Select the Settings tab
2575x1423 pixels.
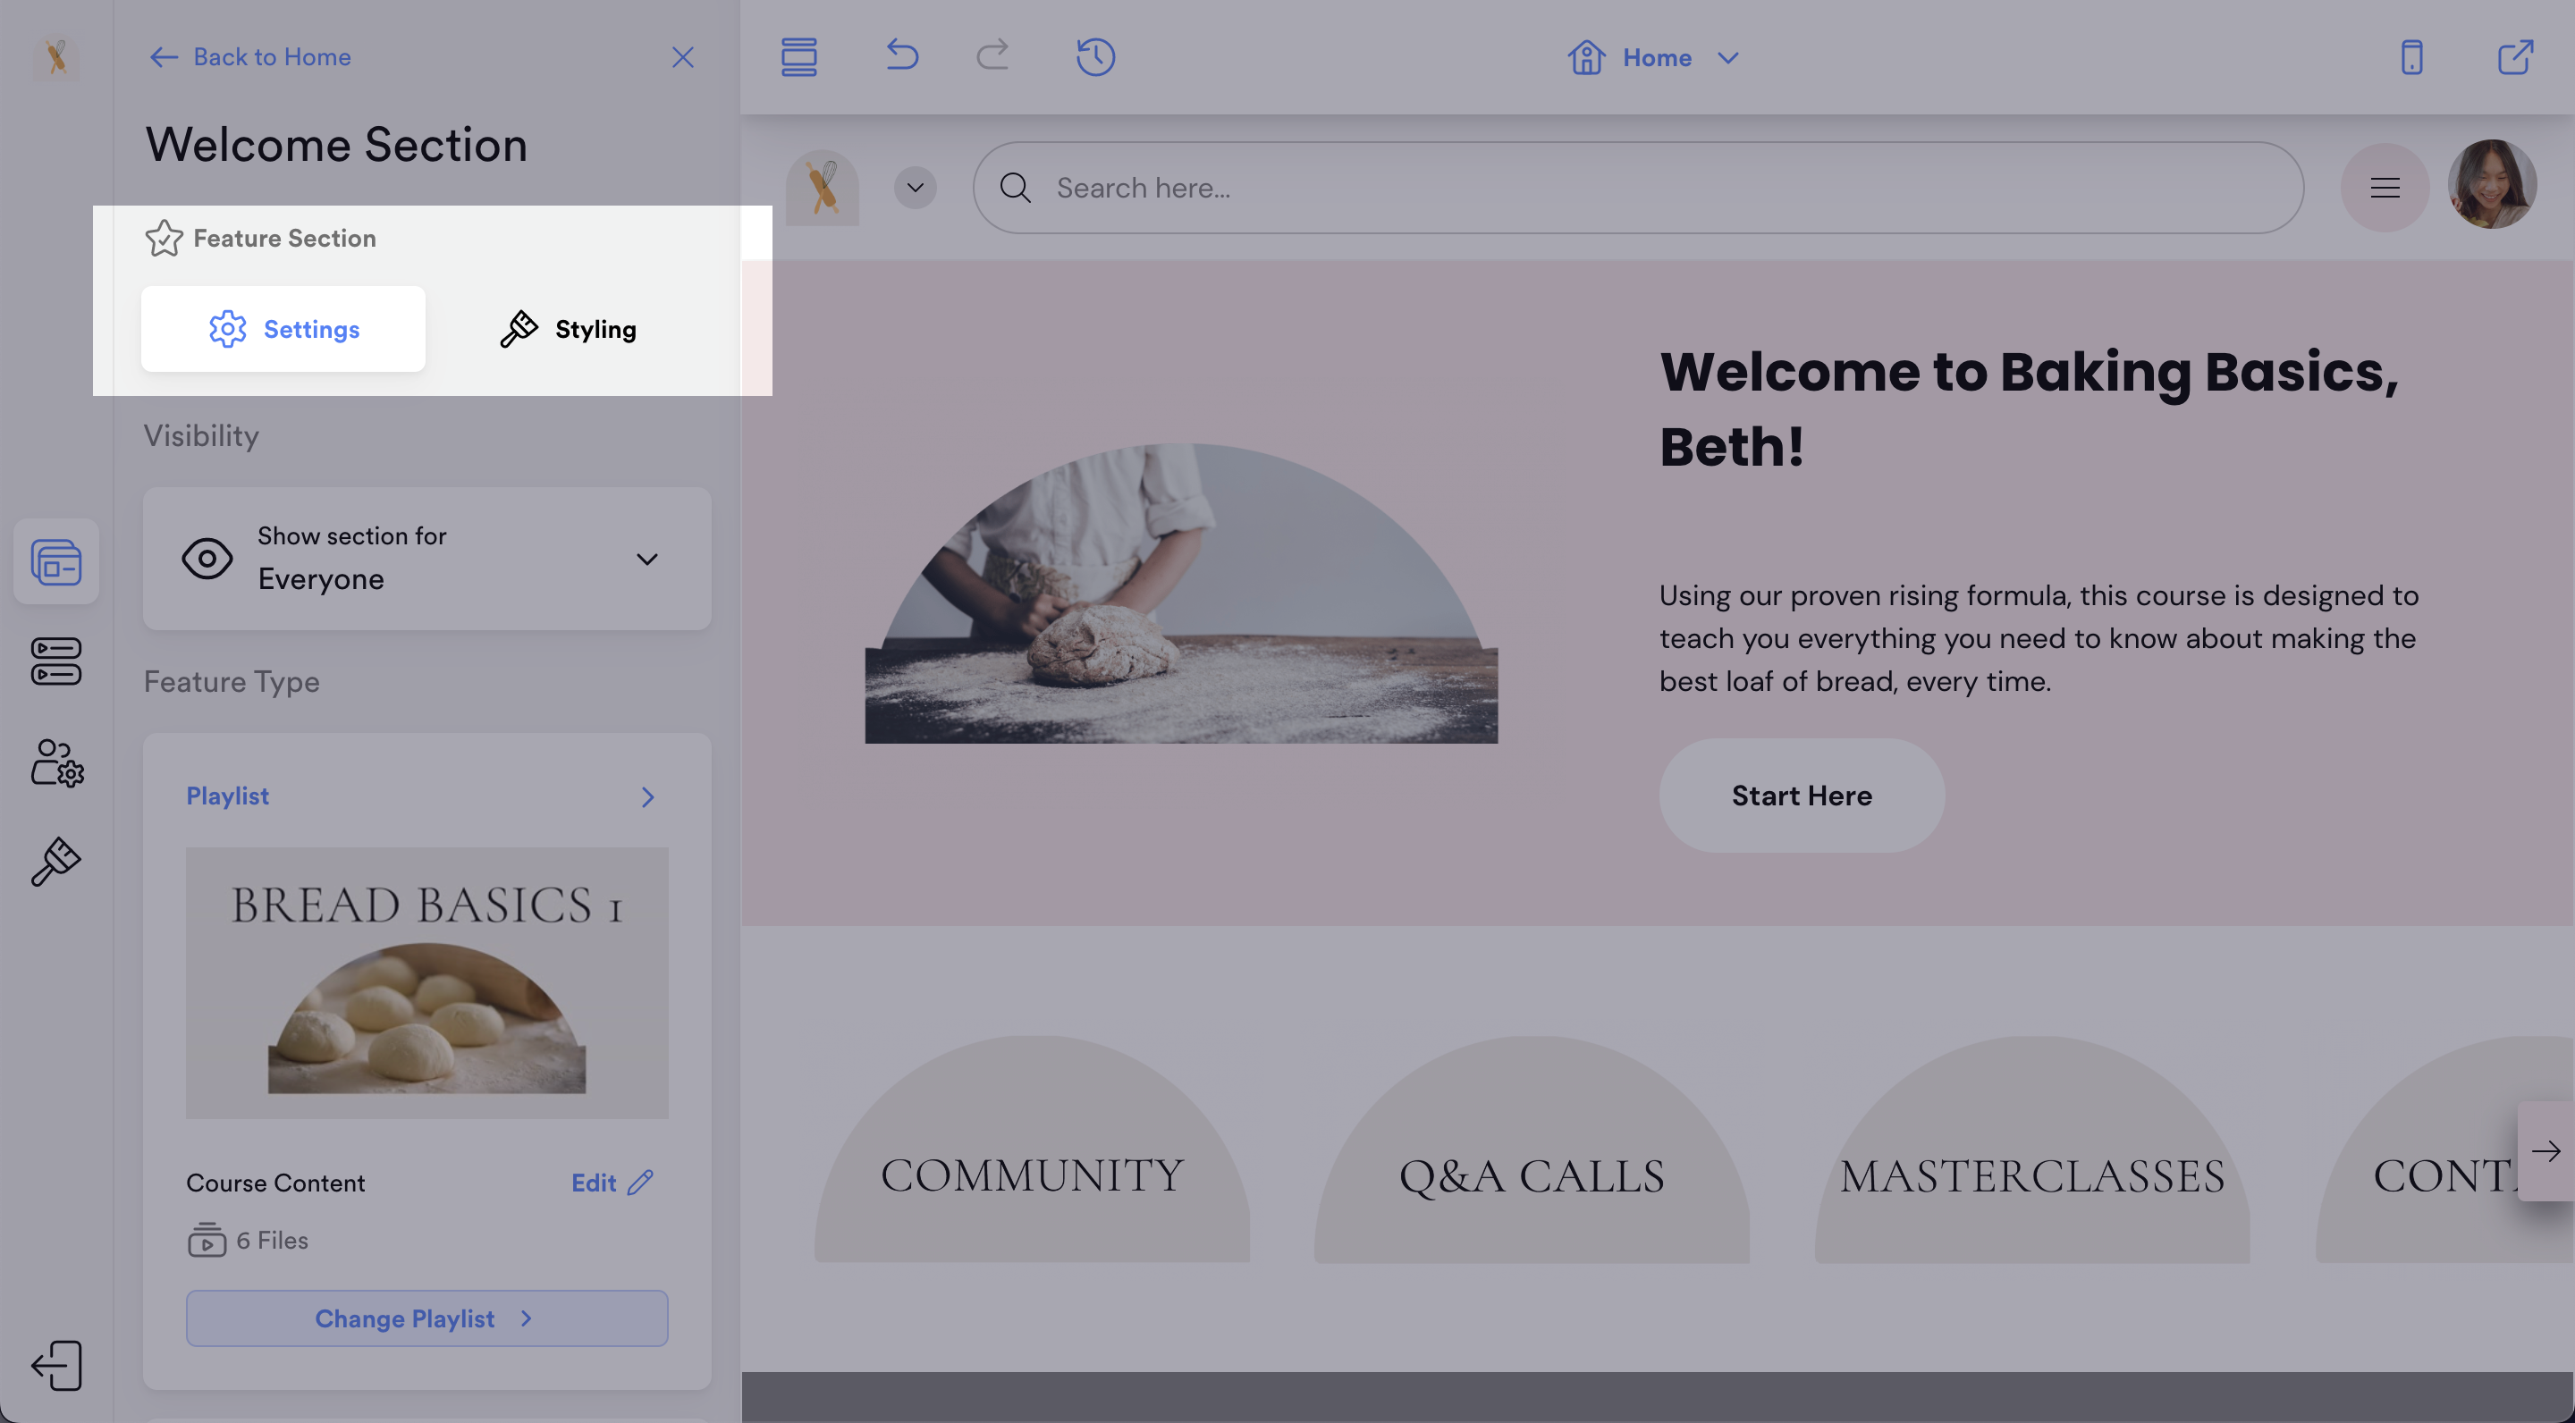[x=284, y=329]
